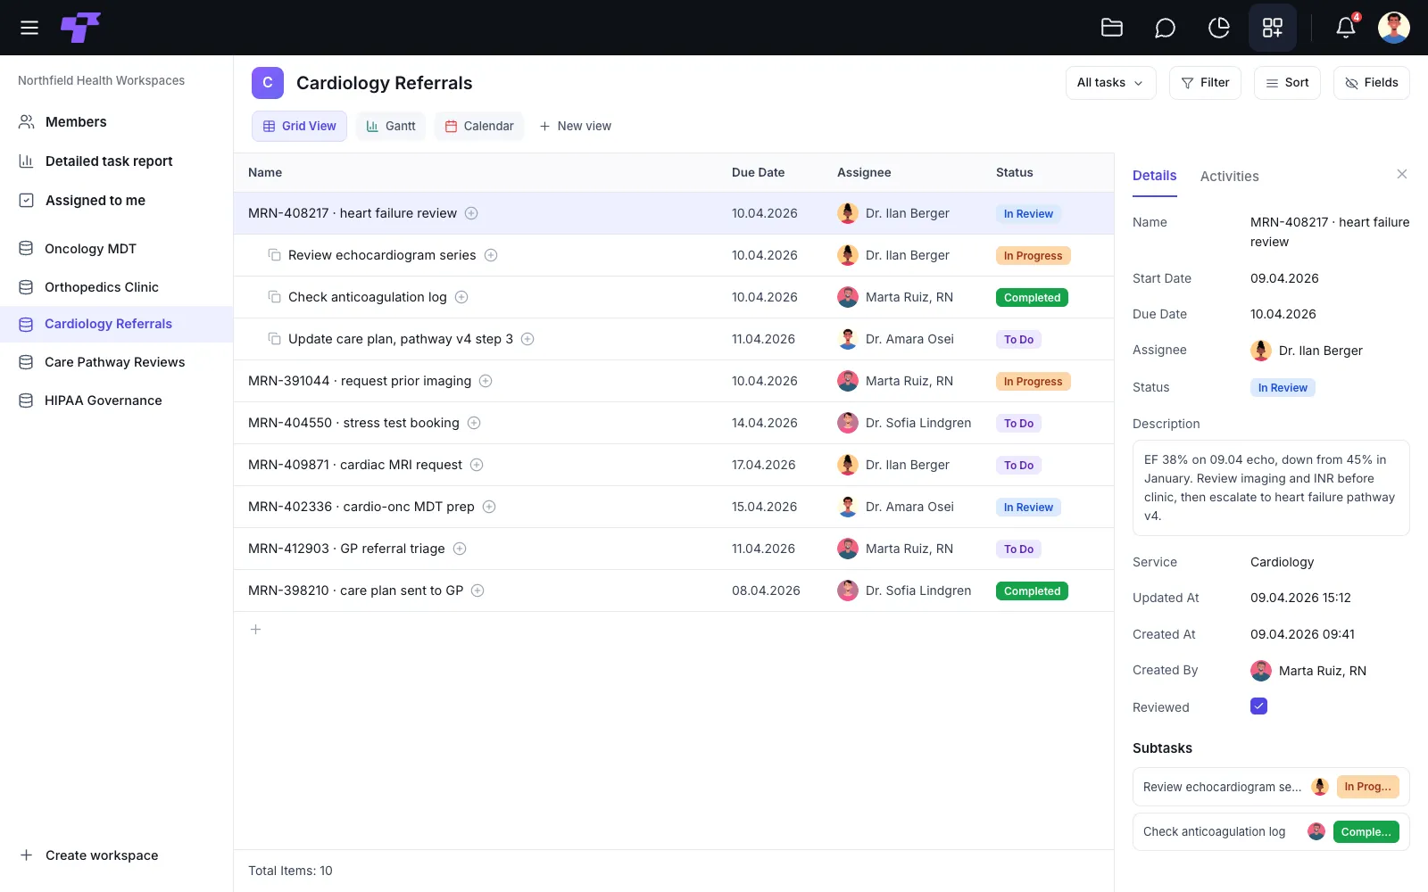Screen dimensions: 1428x892
Task: Open the Fields visibility button
Action: (x=1372, y=83)
